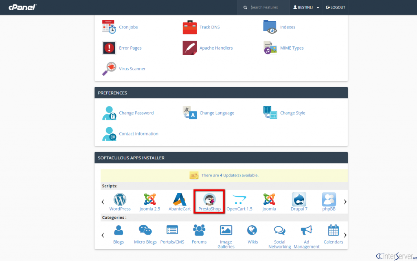Focus the Search Features field
The image size is (417, 261).
(269, 7)
